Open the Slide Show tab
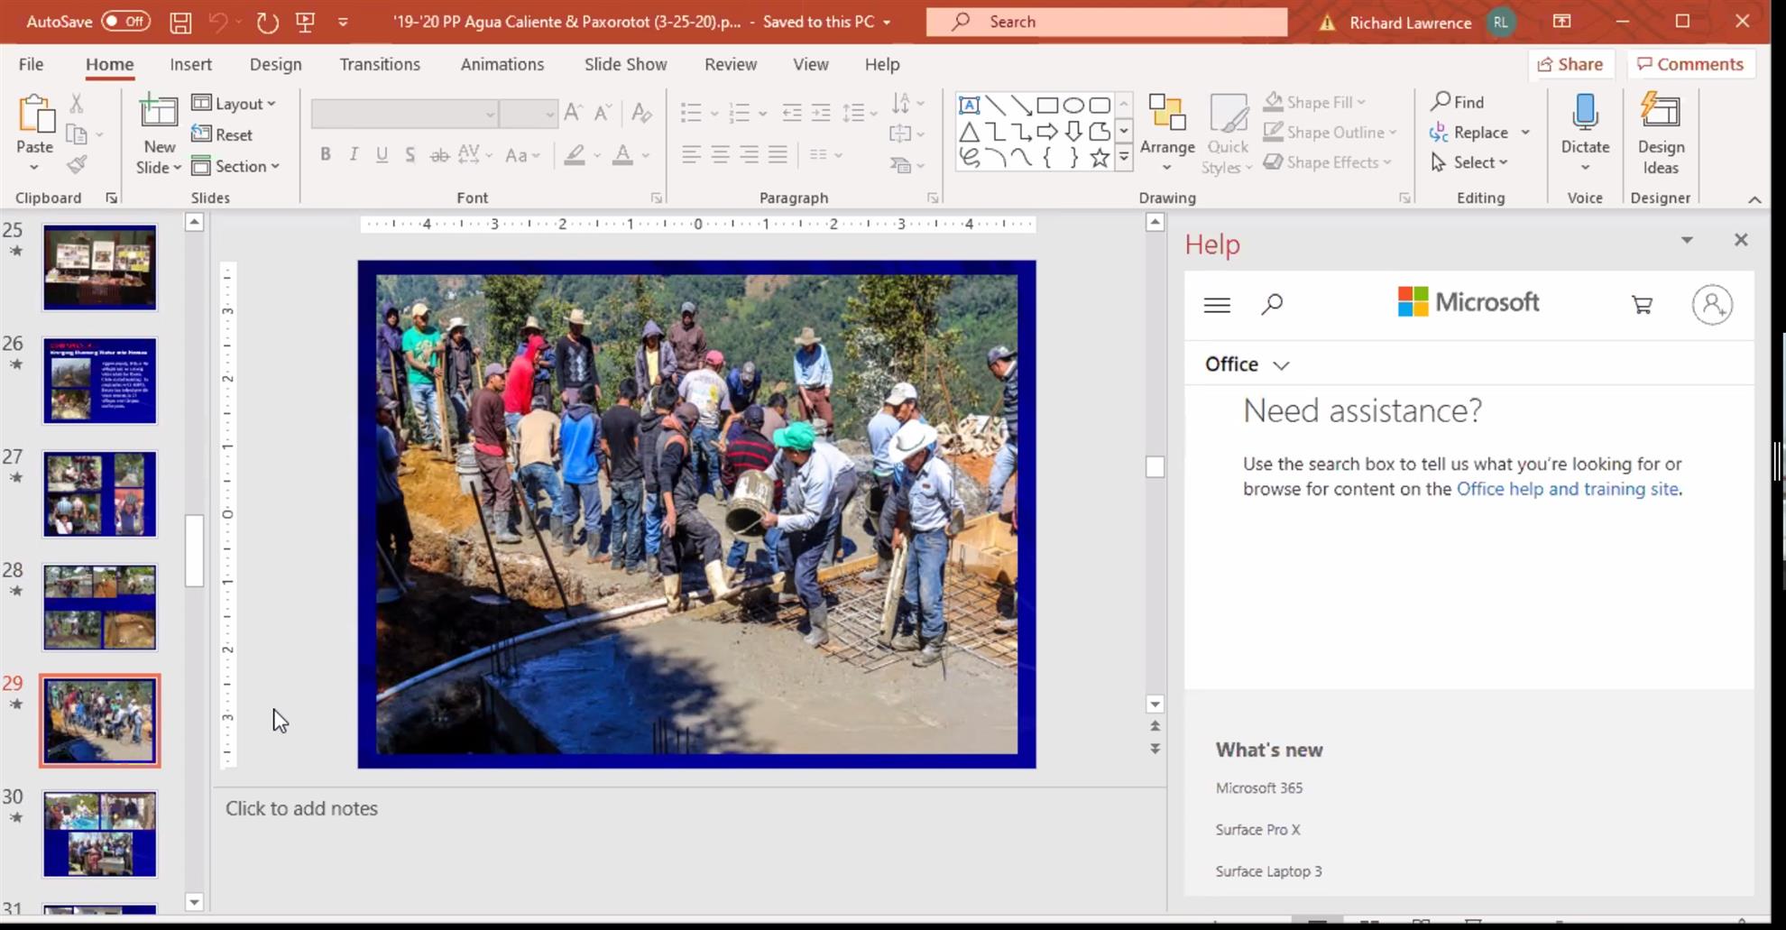Viewport: 1786px width, 930px height. coord(625,64)
